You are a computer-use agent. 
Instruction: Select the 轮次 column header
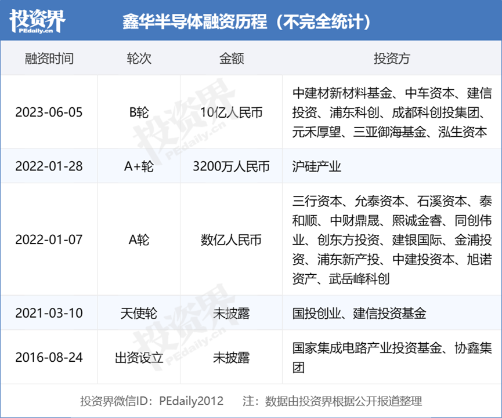click(139, 59)
